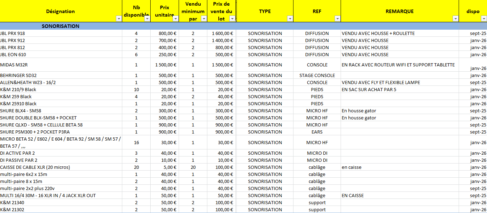Select the DI PASSIVE PAR 2 cell
487x213 pixels.
pyautogui.click(x=61, y=160)
